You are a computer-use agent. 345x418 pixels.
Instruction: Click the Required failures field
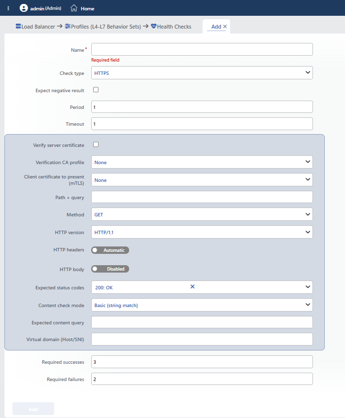202,379
